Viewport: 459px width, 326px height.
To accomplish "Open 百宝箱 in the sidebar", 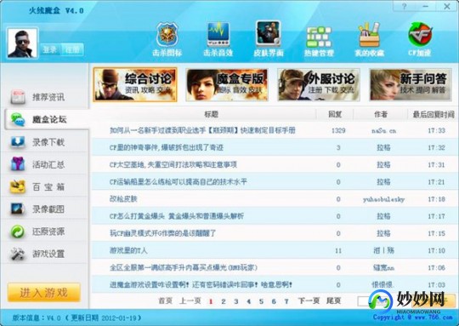I will tap(44, 186).
